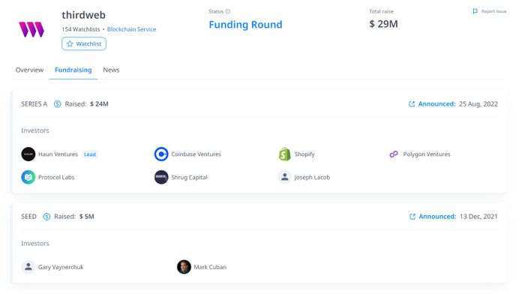Click Gary Vaynerchuk's avatar icon

(28, 267)
